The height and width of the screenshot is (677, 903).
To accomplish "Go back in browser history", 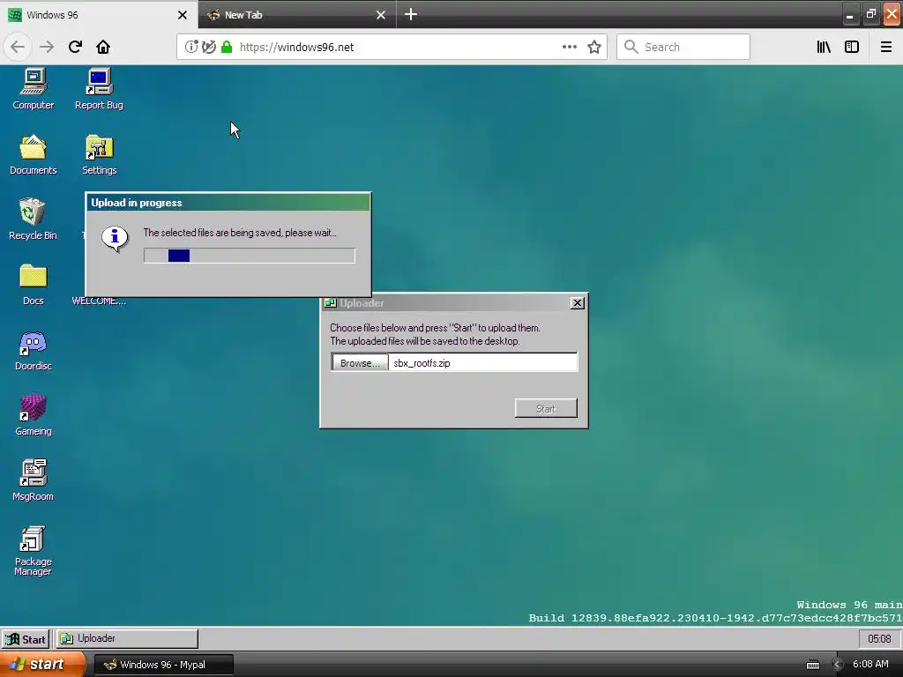I will click(x=18, y=47).
